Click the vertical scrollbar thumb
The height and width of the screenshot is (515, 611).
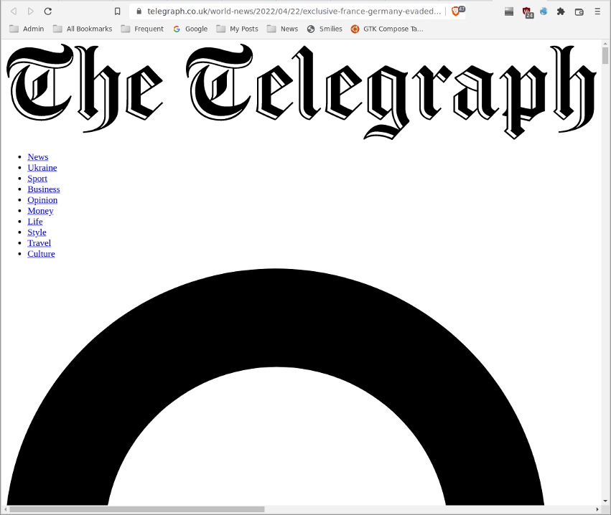[x=605, y=55]
